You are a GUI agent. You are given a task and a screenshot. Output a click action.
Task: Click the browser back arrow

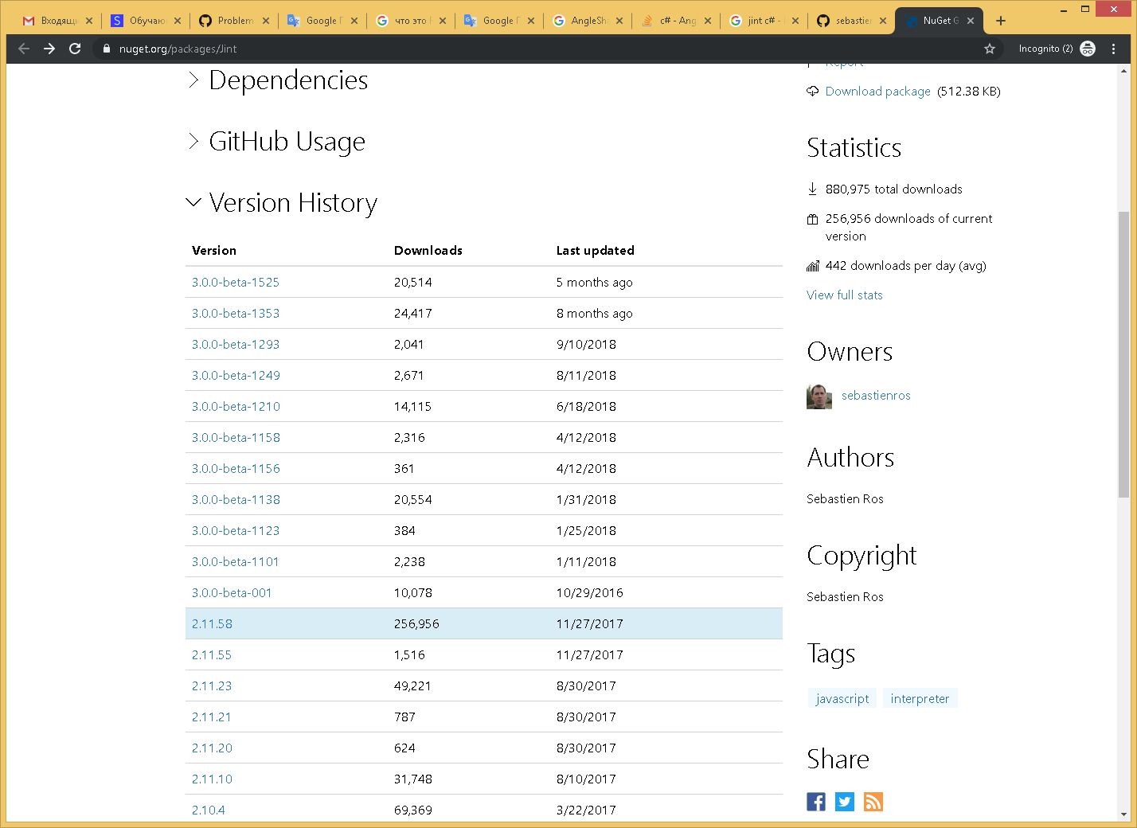click(x=23, y=49)
